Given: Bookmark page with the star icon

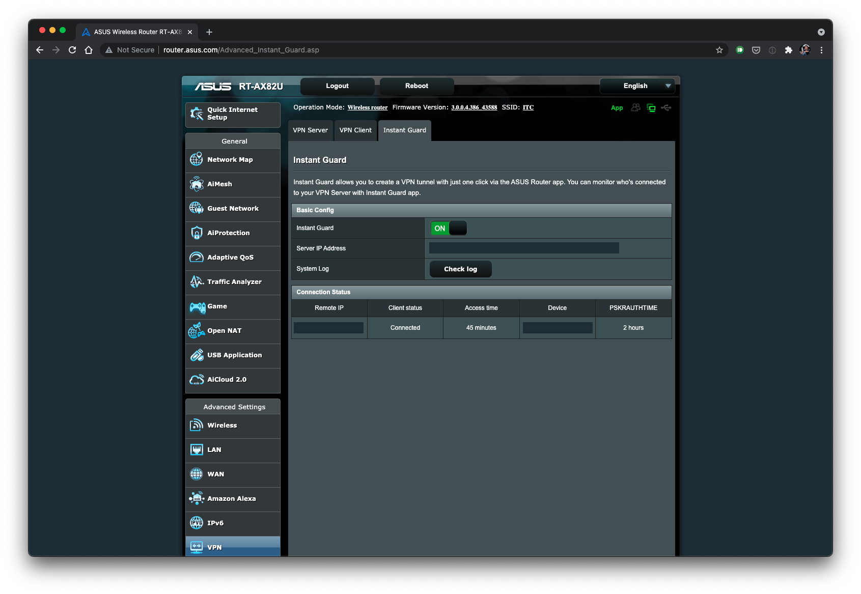Looking at the screenshot, I should 719,50.
